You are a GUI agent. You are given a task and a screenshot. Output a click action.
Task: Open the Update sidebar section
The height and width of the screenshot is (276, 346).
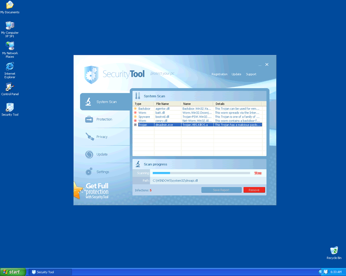[x=102, y=154]
